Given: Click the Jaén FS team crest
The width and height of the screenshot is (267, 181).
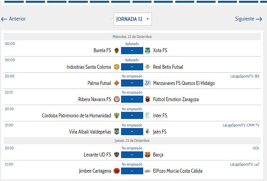Looking at the screenshot, I should coord(148,132).
